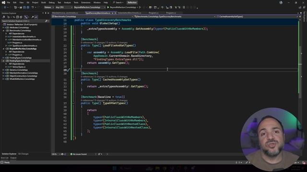The height and width of the screenshot is (172, 307).
Task: Click the Solution Explorer home icon
Action: tap(3, 17)
